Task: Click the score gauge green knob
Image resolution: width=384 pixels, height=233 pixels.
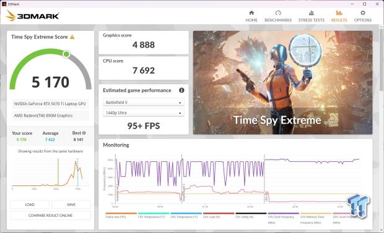Action: pyautogui.click(x=66, y=54)
